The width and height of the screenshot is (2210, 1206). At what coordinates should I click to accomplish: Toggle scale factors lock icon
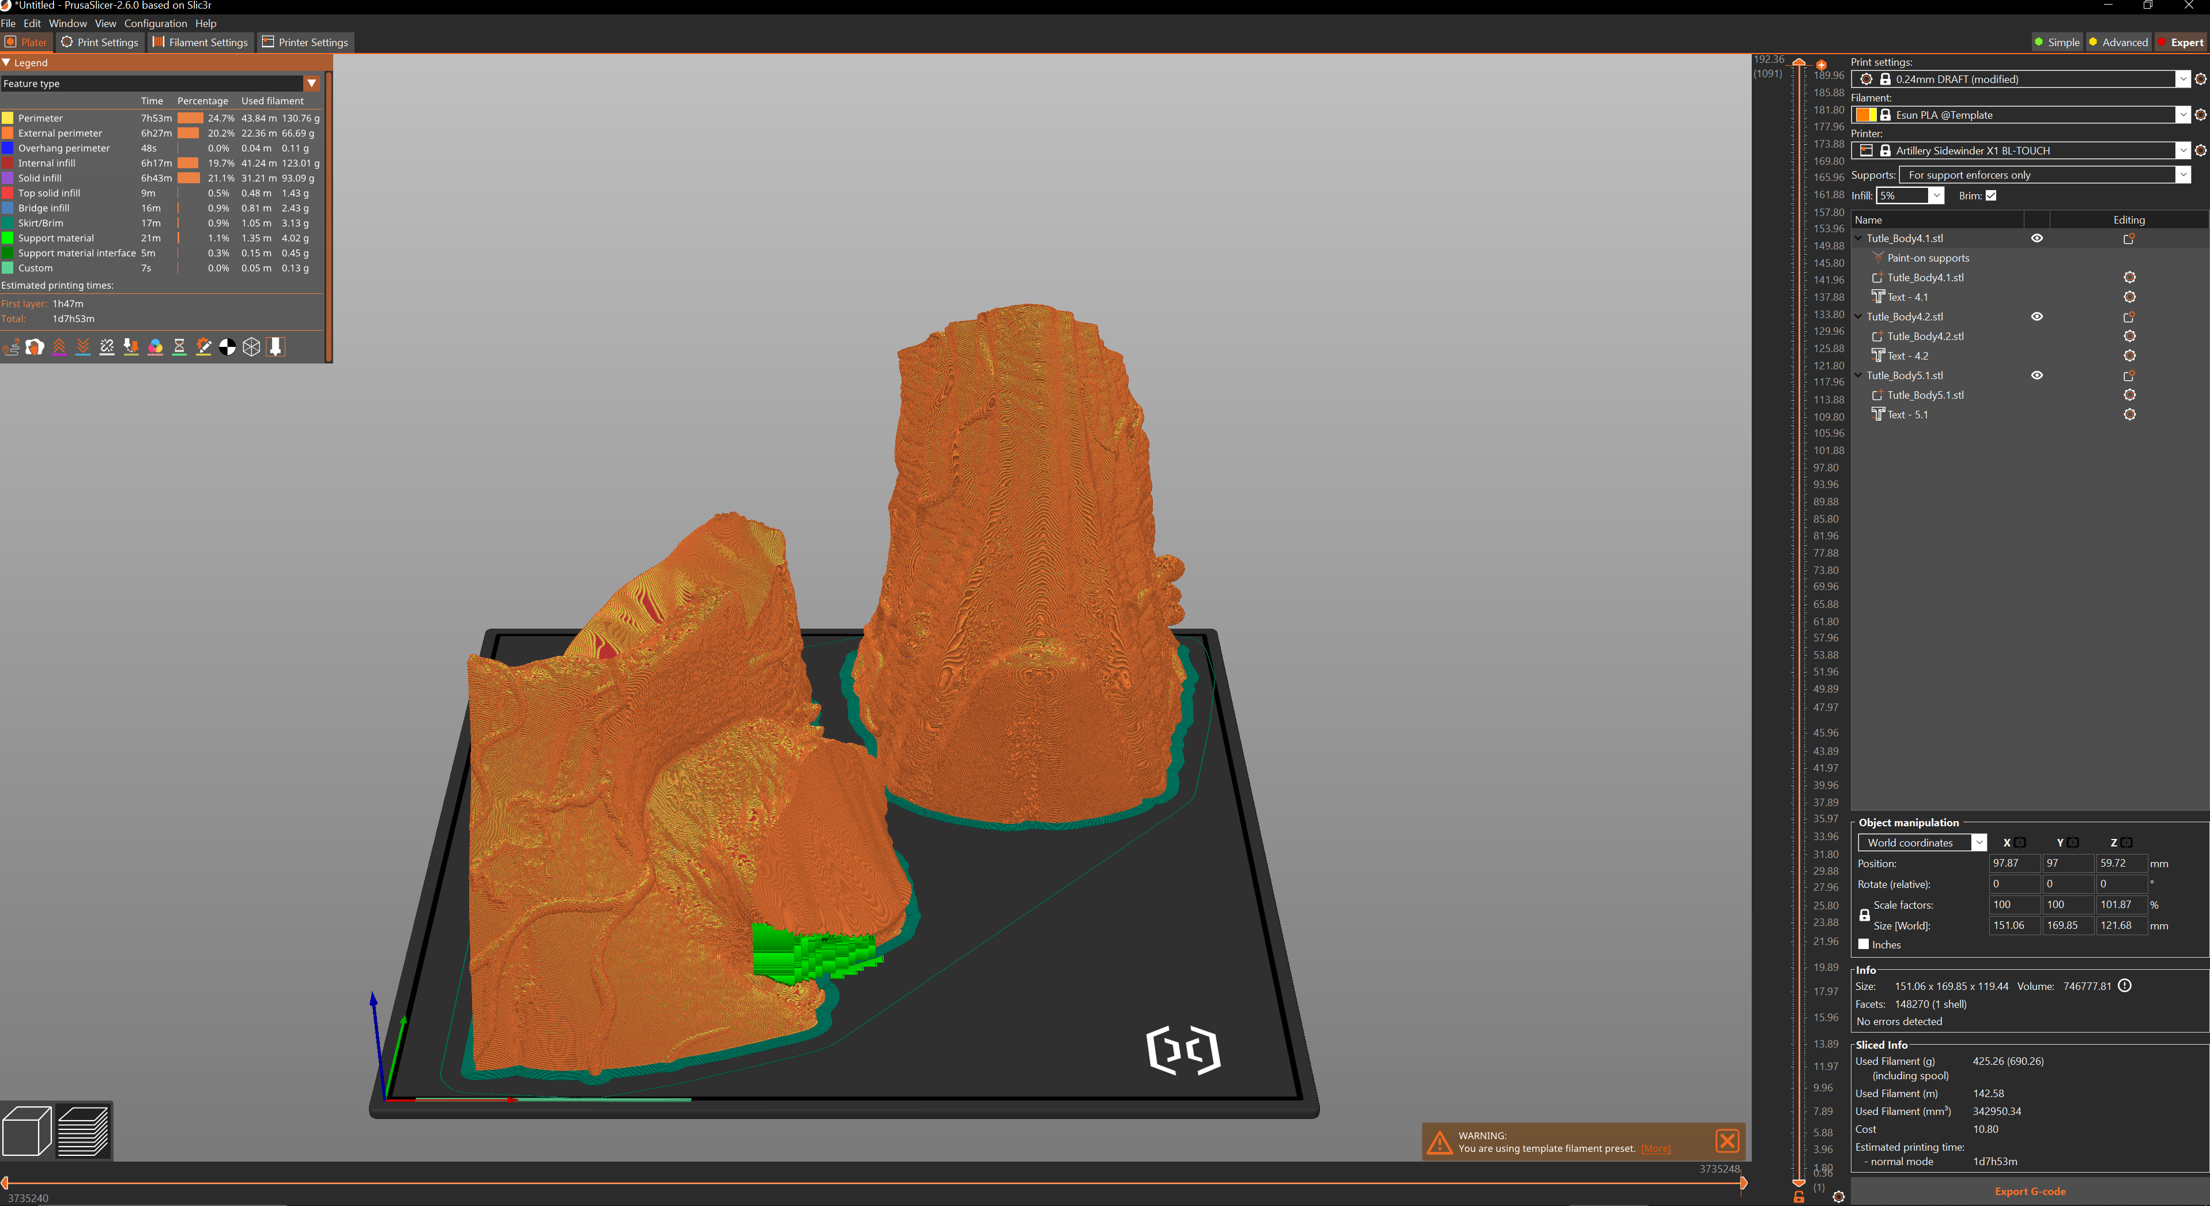point(1864,915)
